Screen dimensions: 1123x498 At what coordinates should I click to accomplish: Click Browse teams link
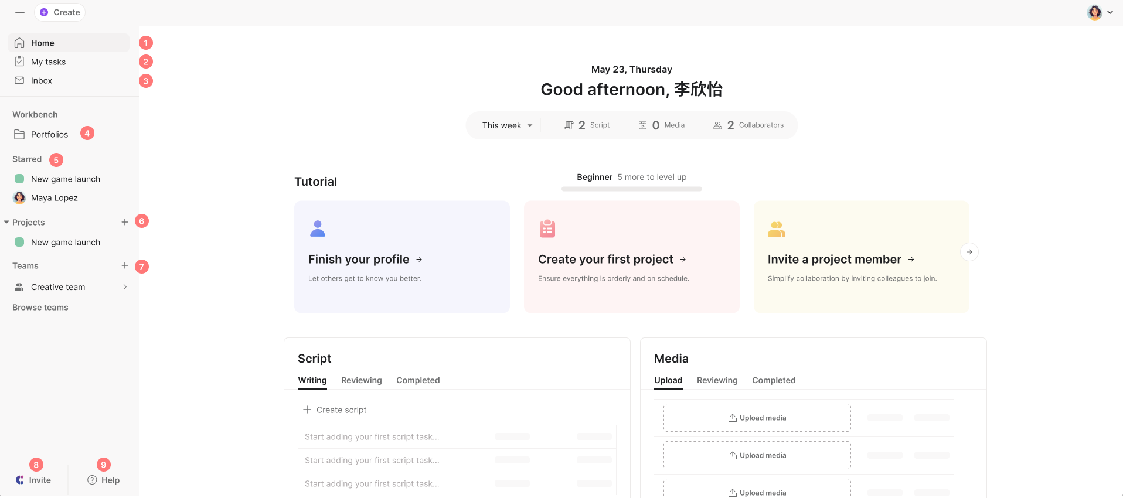tap(40, 308)
